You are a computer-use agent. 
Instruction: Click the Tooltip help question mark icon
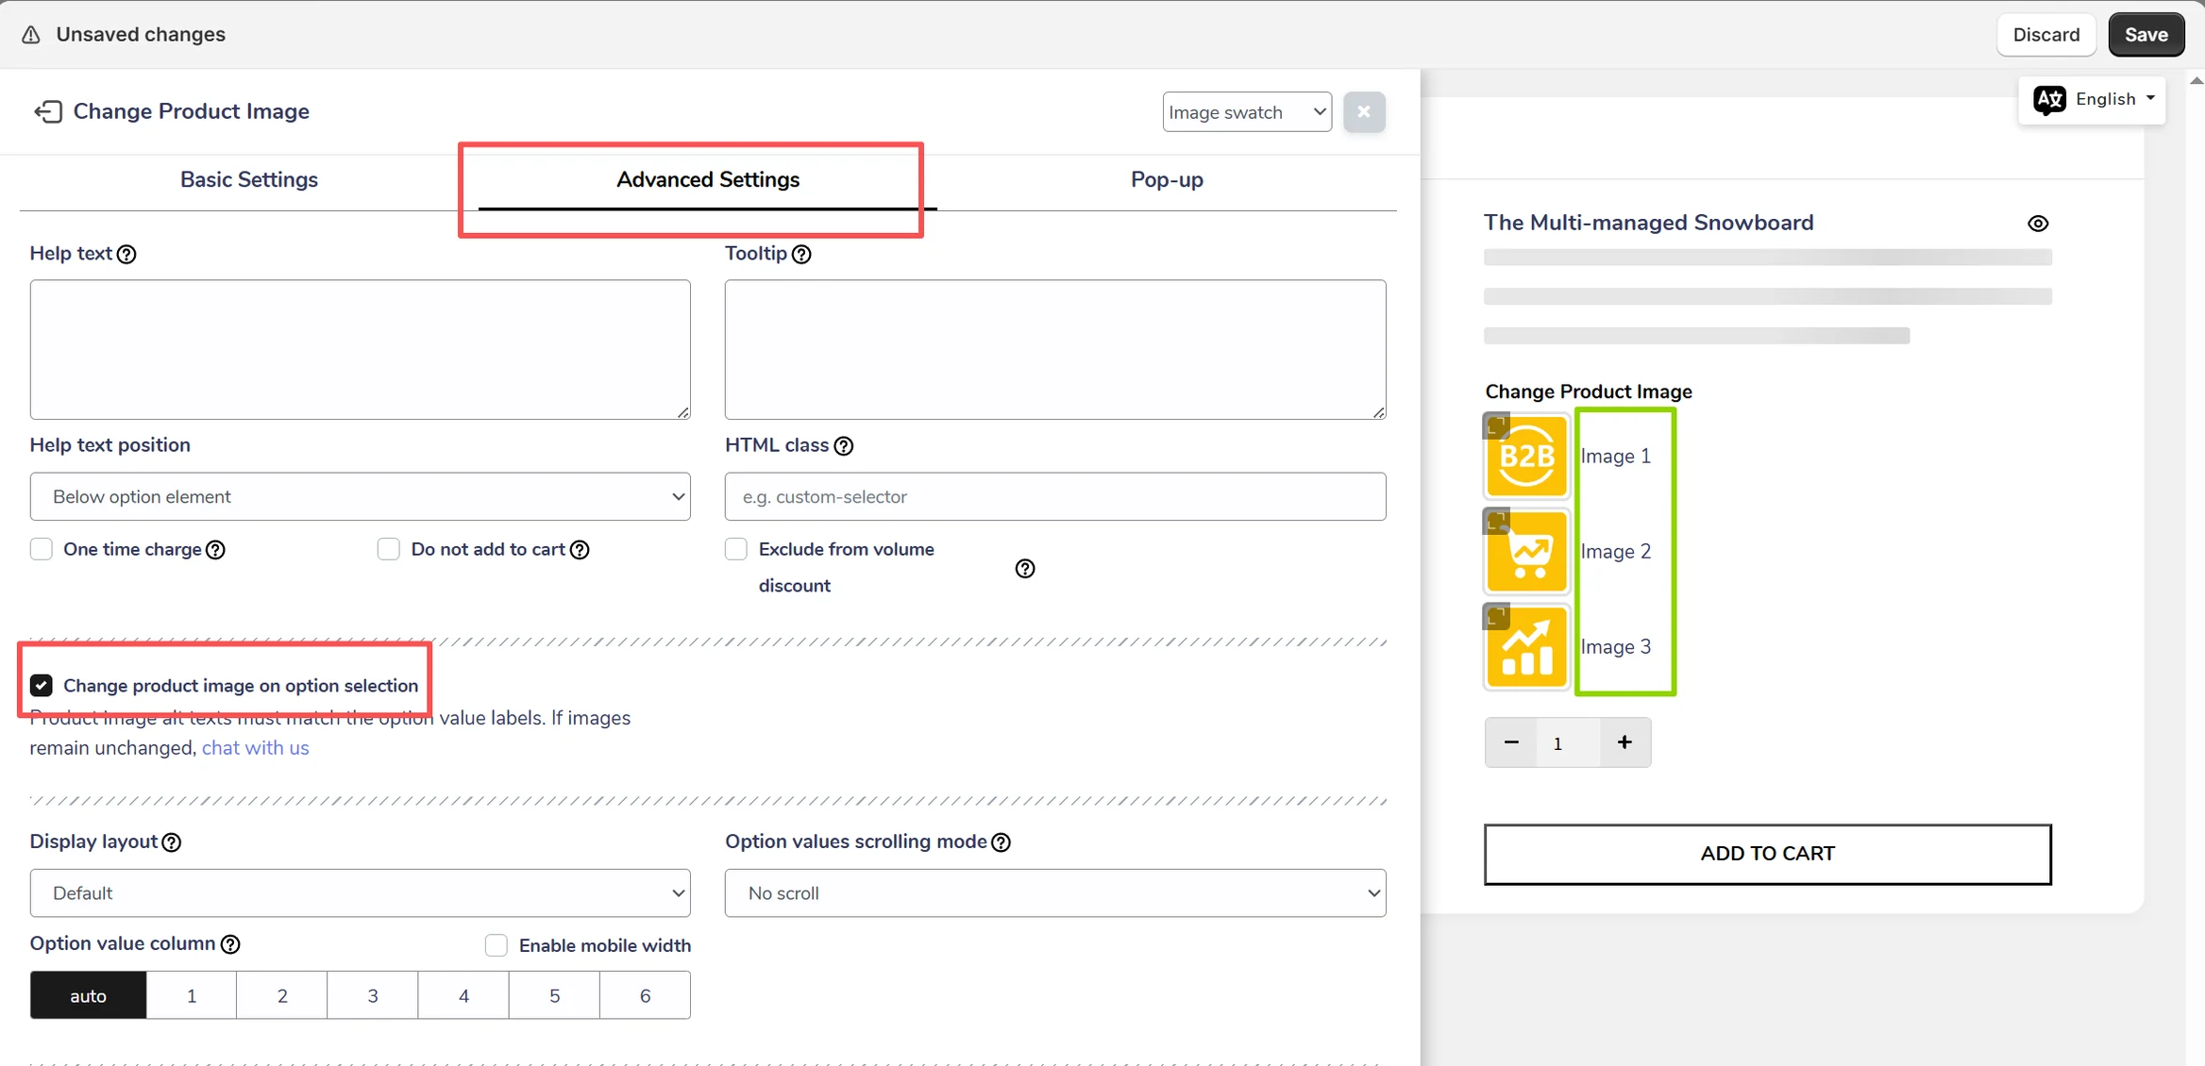click(801, 255)
